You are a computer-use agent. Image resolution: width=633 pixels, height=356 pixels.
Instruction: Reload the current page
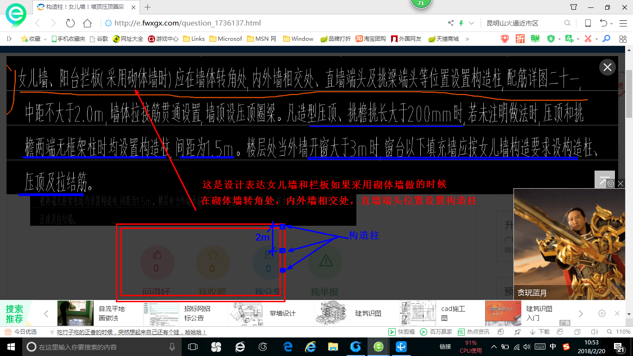(70, 23)
